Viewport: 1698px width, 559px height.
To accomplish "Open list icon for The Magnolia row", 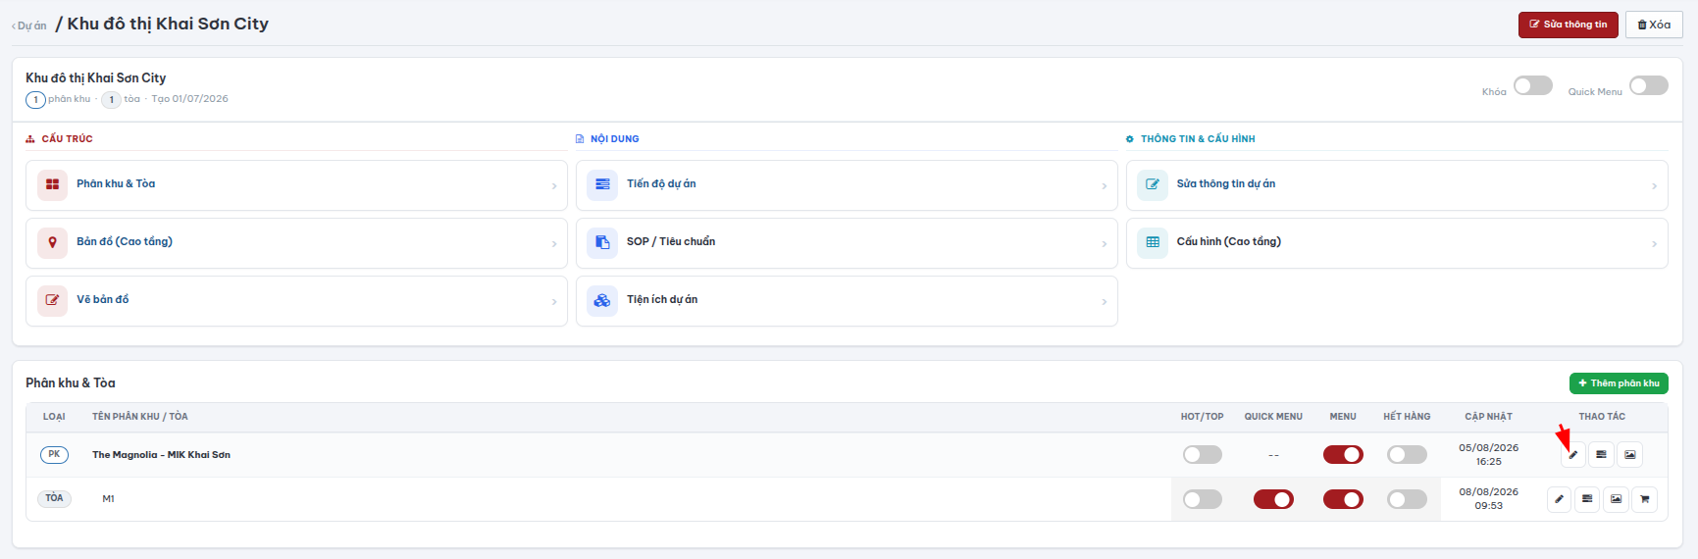I will 1602,455.
